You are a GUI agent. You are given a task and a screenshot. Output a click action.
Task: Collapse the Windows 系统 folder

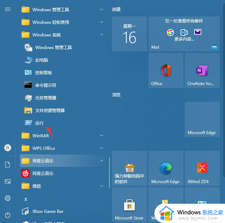(x=101, y=35)
